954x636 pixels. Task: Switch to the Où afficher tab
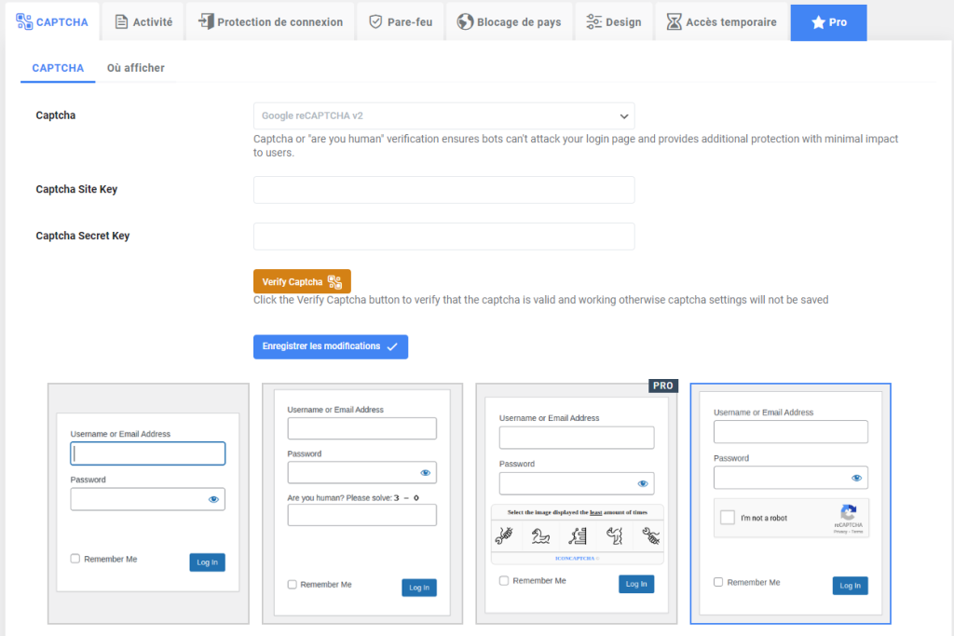(x=136, y=68)
